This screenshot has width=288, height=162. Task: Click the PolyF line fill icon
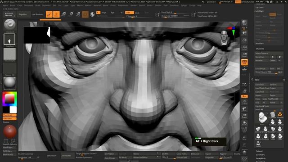(244, 130)
